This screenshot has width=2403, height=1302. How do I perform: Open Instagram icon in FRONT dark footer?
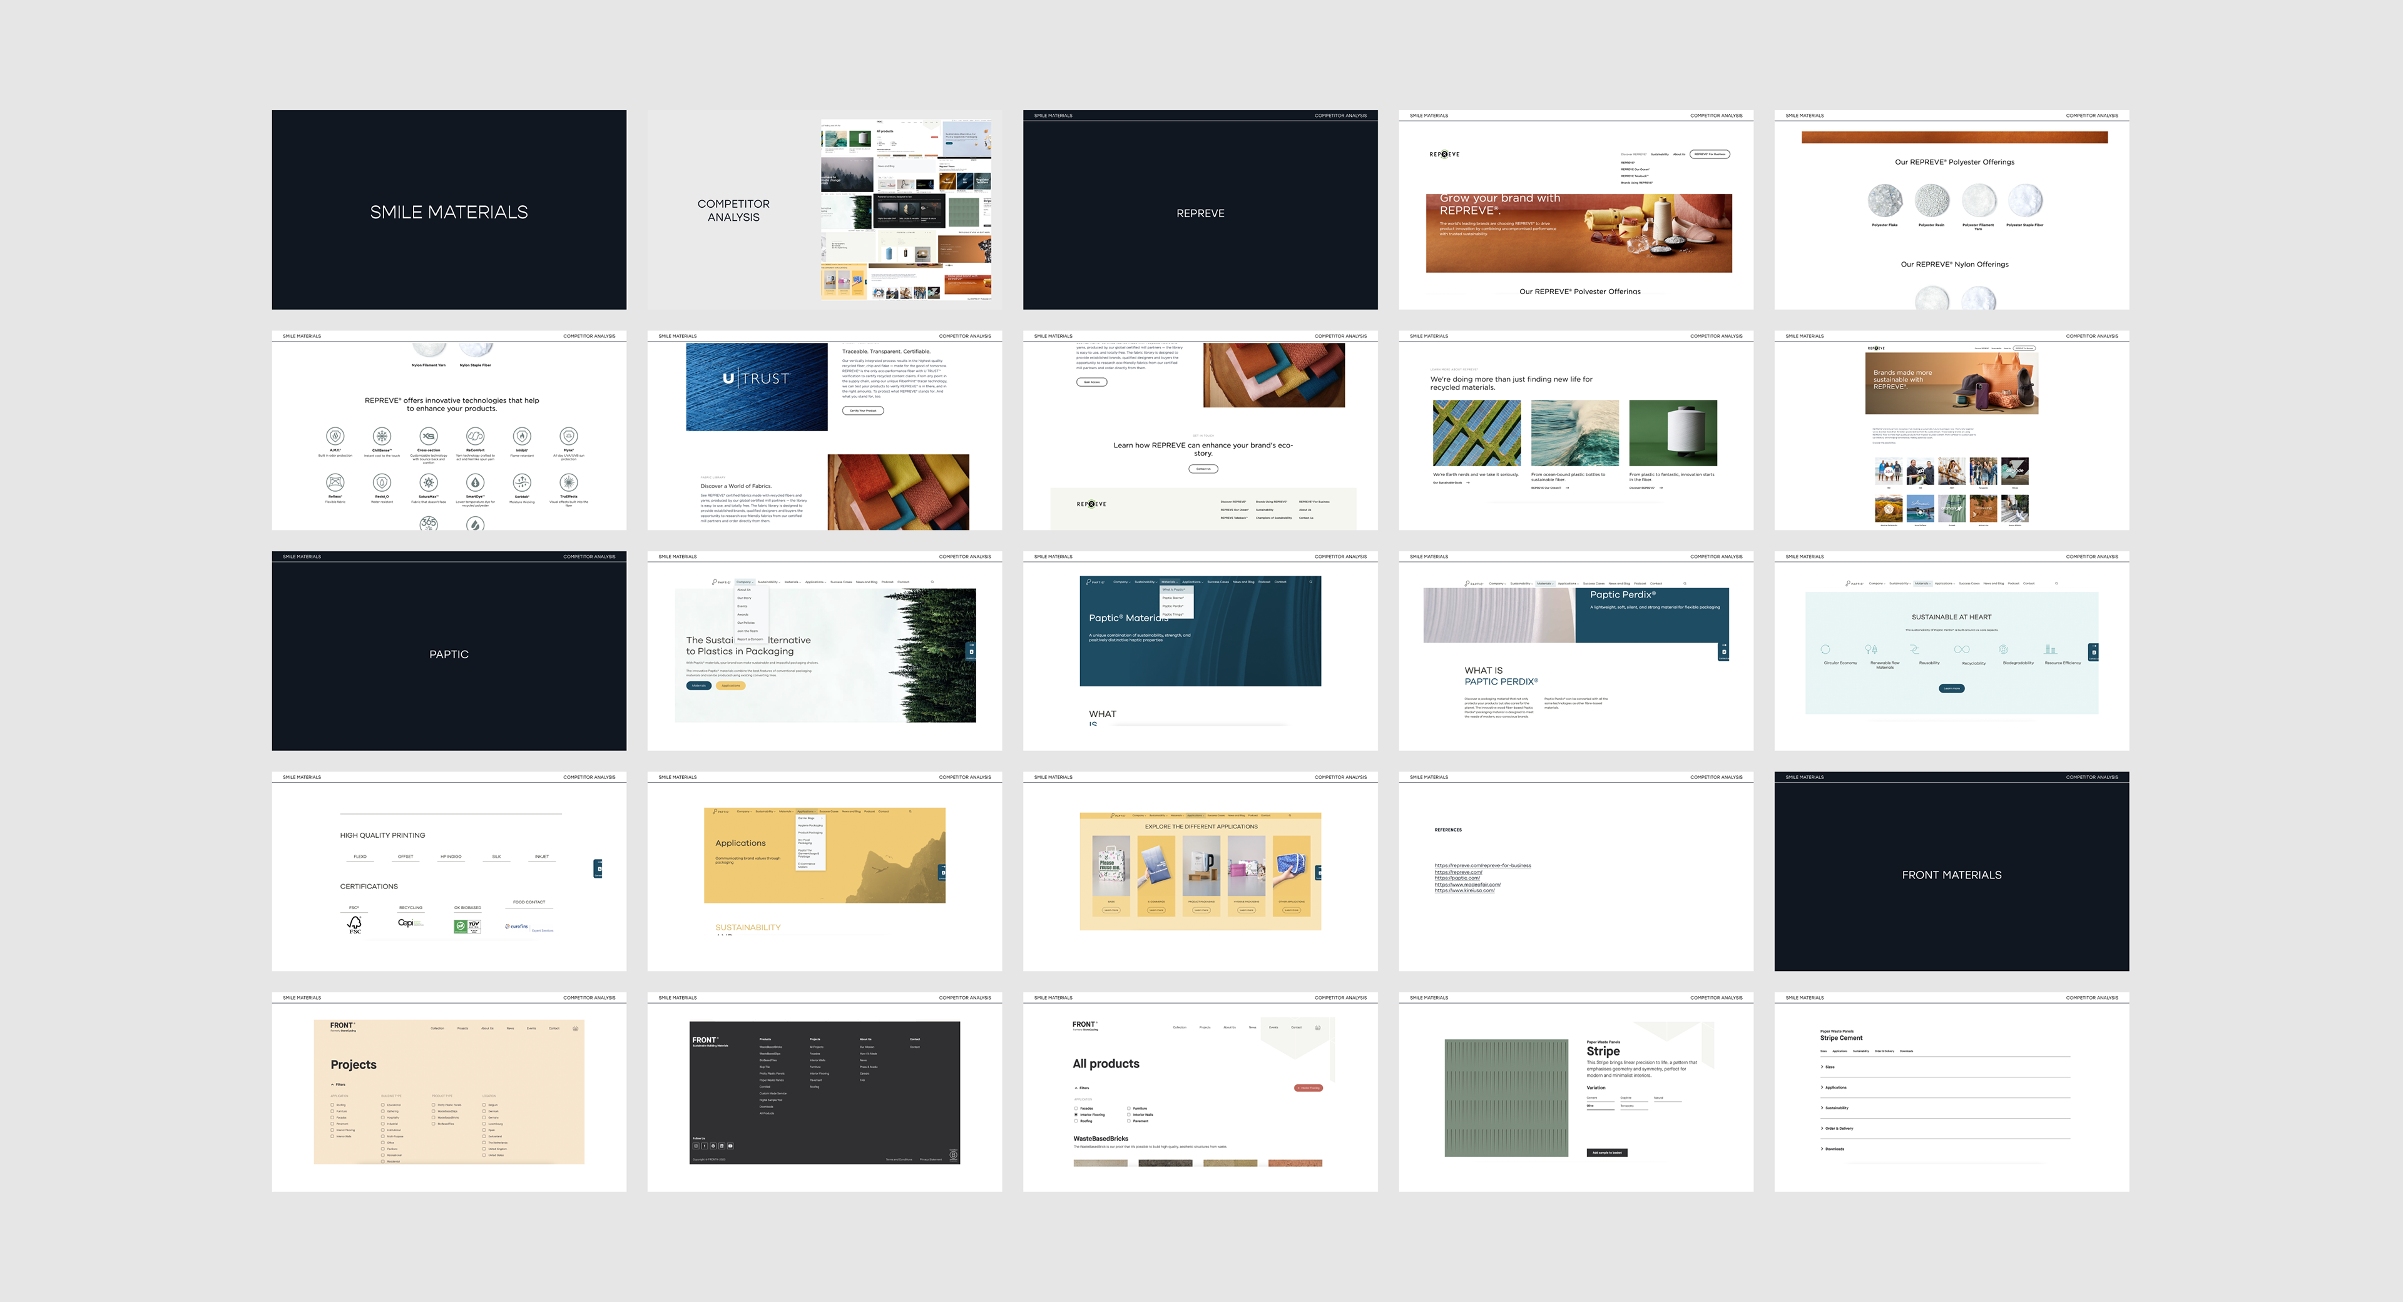point(696,1146)
